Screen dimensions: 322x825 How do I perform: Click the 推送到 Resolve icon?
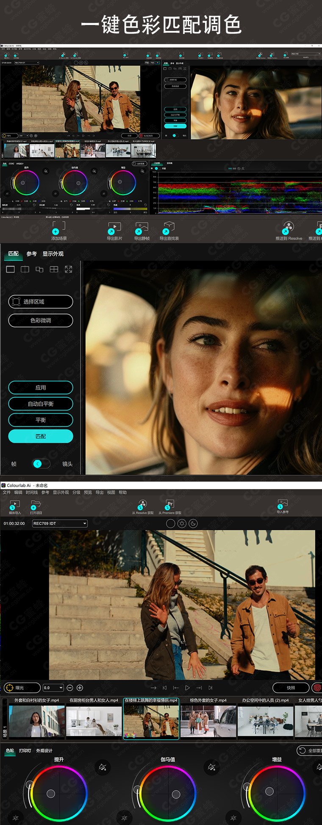pos(289,228)
